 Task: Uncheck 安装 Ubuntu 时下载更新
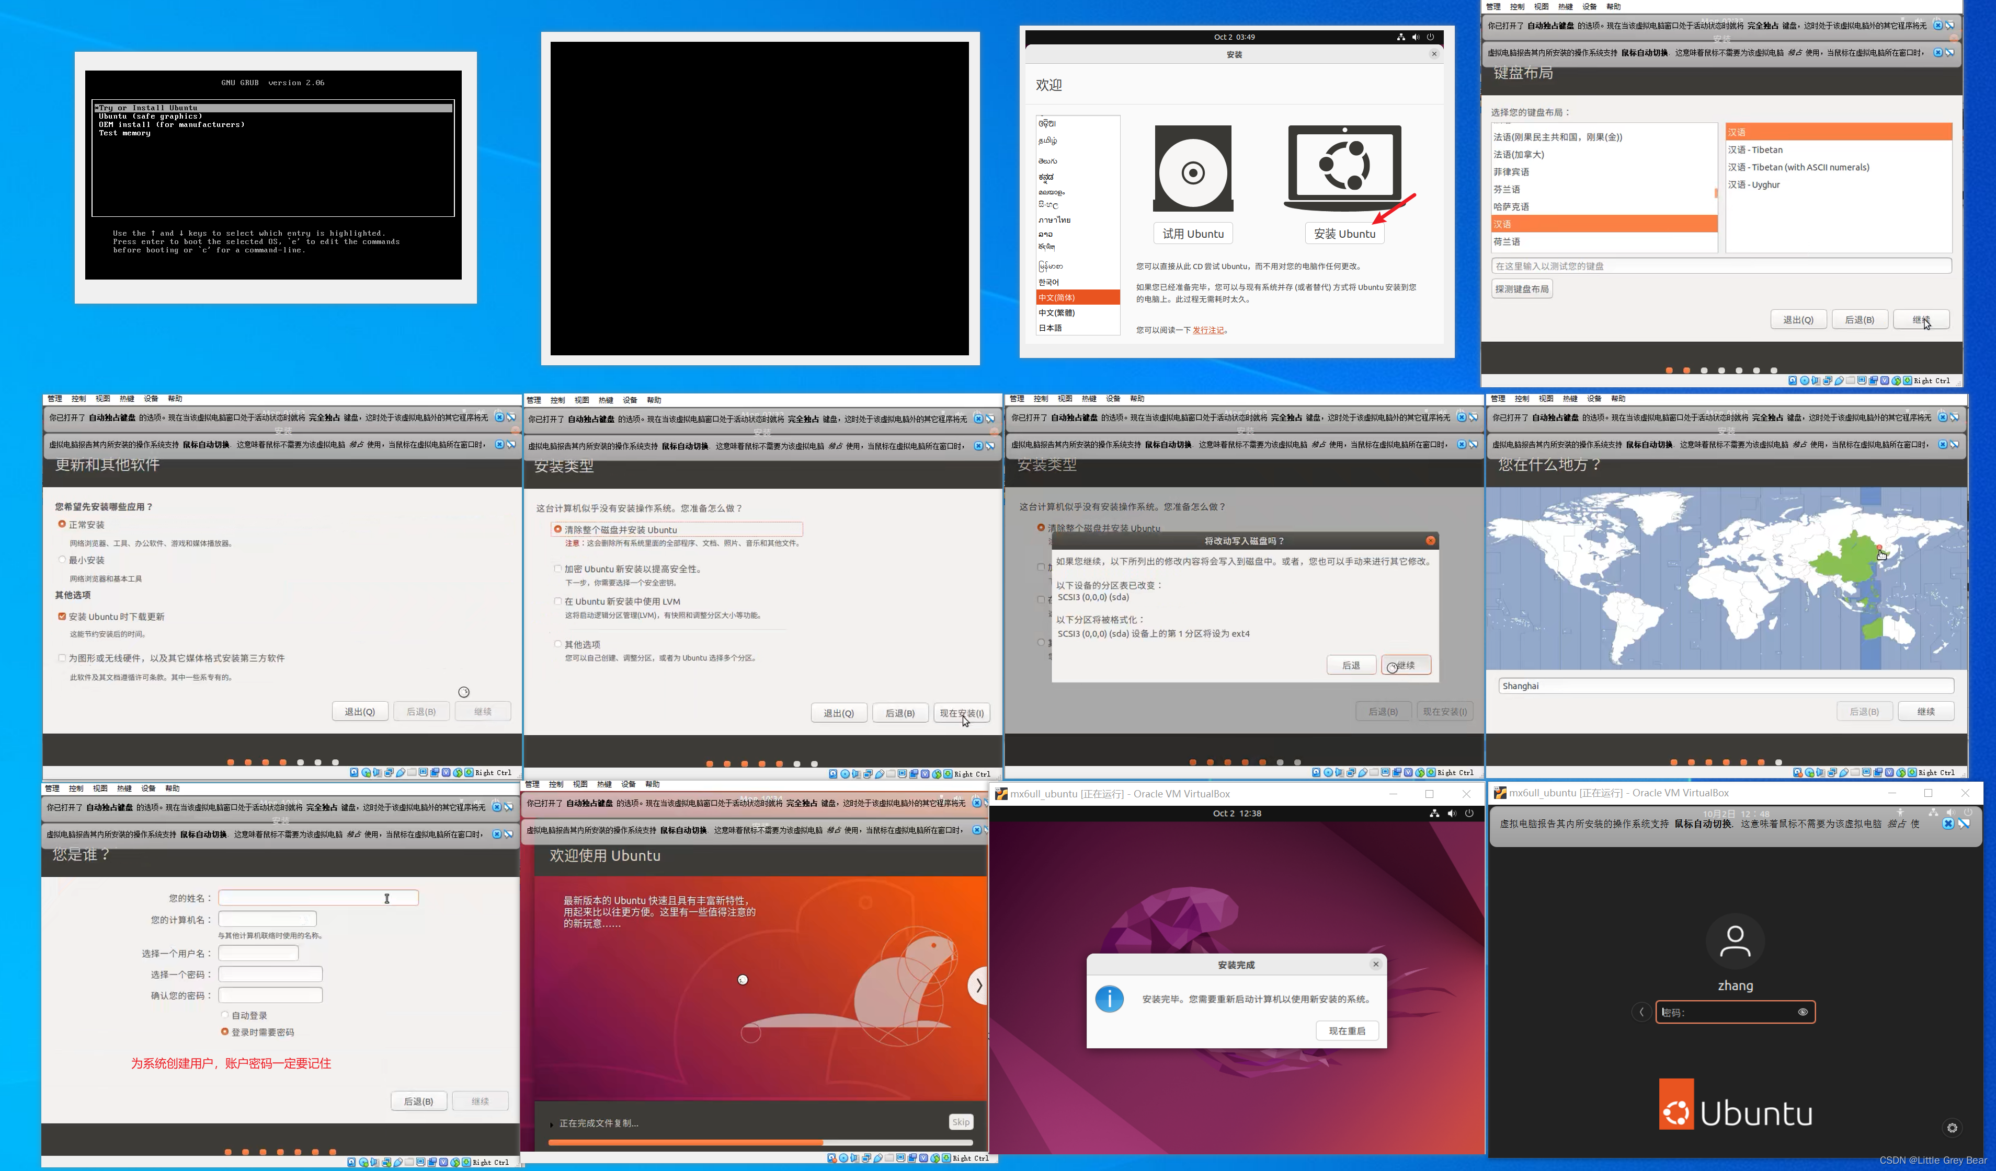[x=62, y=617]
